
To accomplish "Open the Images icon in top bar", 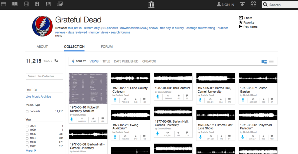I will [60, 4].
